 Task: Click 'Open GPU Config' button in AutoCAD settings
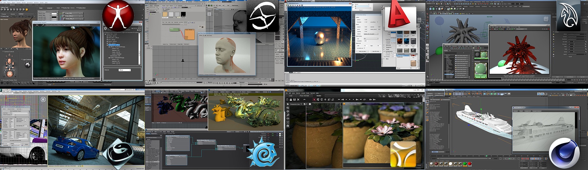tap(376, 51)
